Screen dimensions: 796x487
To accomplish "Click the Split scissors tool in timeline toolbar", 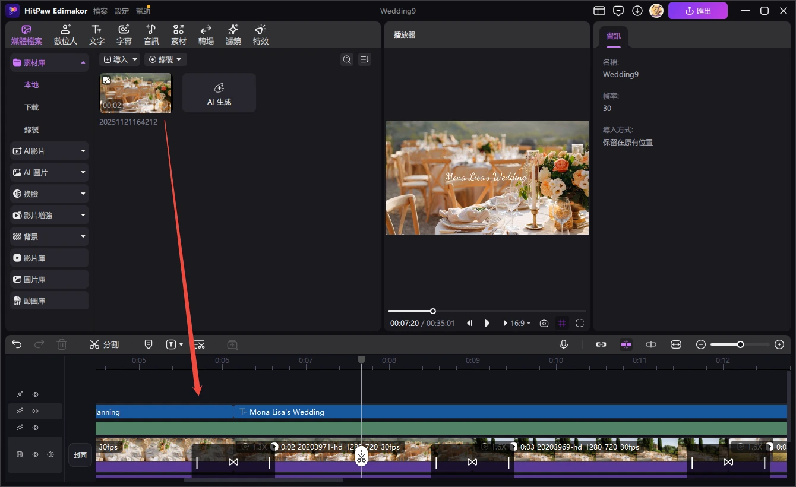I will [104, 344].
